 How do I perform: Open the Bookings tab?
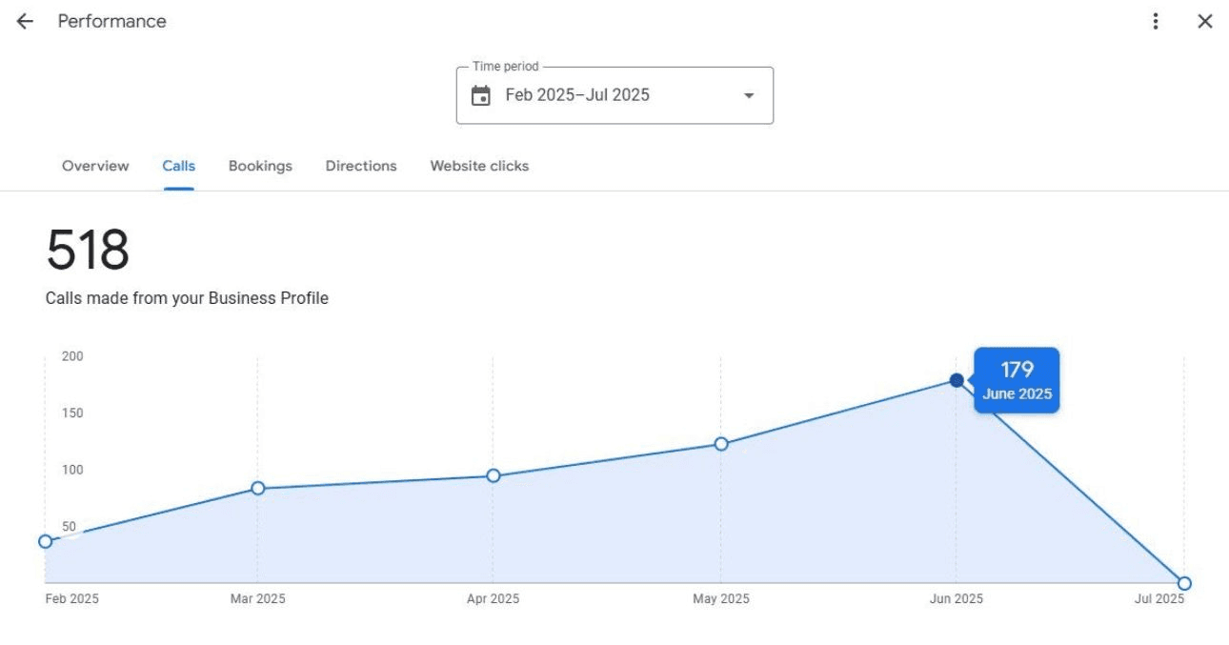[259, 166]
